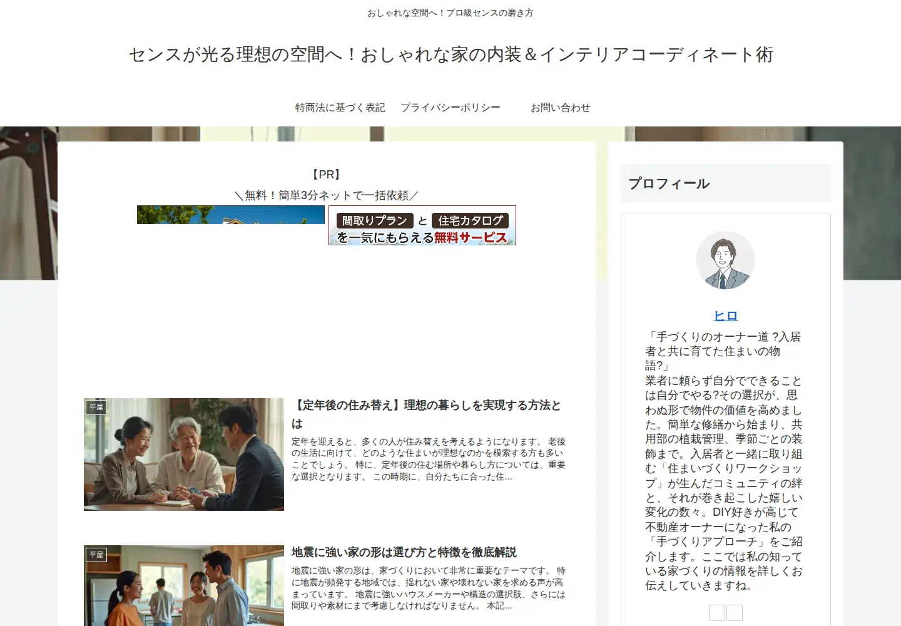901x626 pixels.
Task: Click the 平屋 tag on the 定年後の住み替え thumbnail
Action: coord(96,407)
